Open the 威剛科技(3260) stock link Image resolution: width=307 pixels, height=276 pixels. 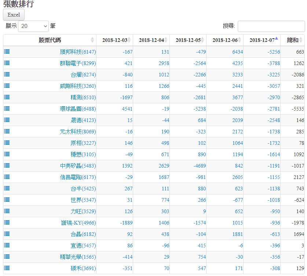pos(78,86)
